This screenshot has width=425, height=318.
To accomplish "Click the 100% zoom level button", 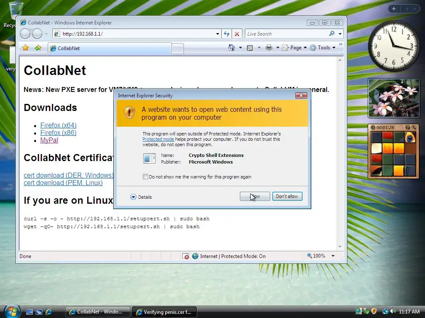I will [x=316, y=256].
